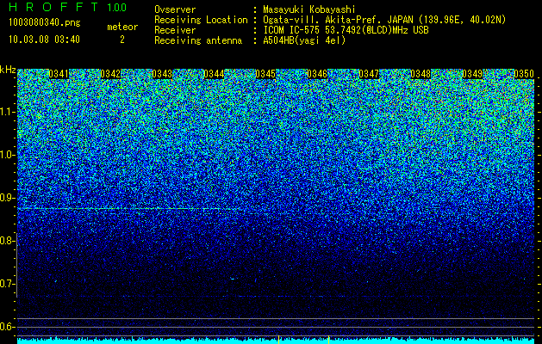Click the 0.7 frequency axis label
542x344 pixels.
[8, 284]
